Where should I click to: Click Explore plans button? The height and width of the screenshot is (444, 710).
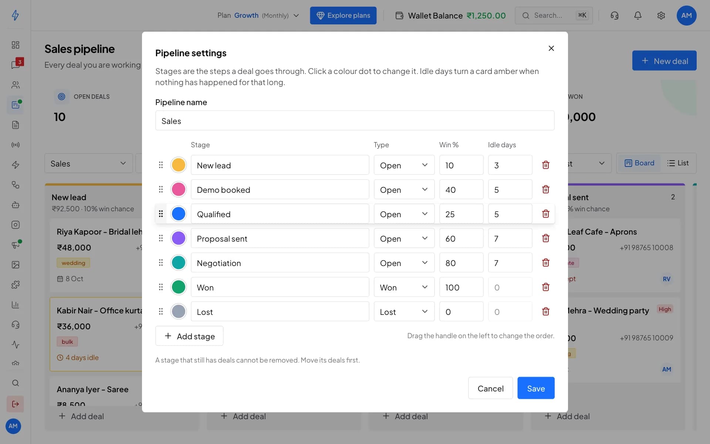pyautogui.click(x=343, y=16)
